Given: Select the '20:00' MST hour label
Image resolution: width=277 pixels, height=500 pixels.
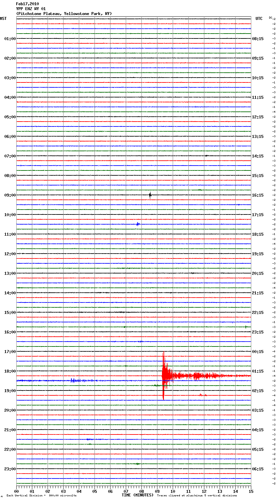Looking at the screenshot, I should tap(10, 410).
